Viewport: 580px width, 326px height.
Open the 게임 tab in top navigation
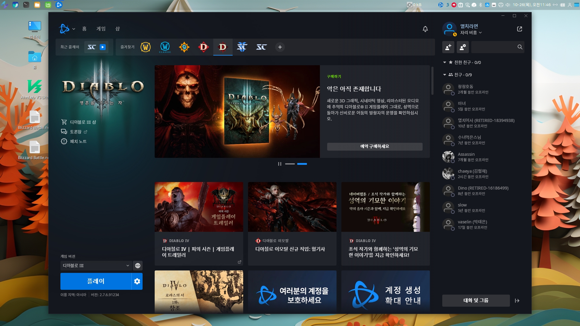pyautogui.click(x=101, y=29)
